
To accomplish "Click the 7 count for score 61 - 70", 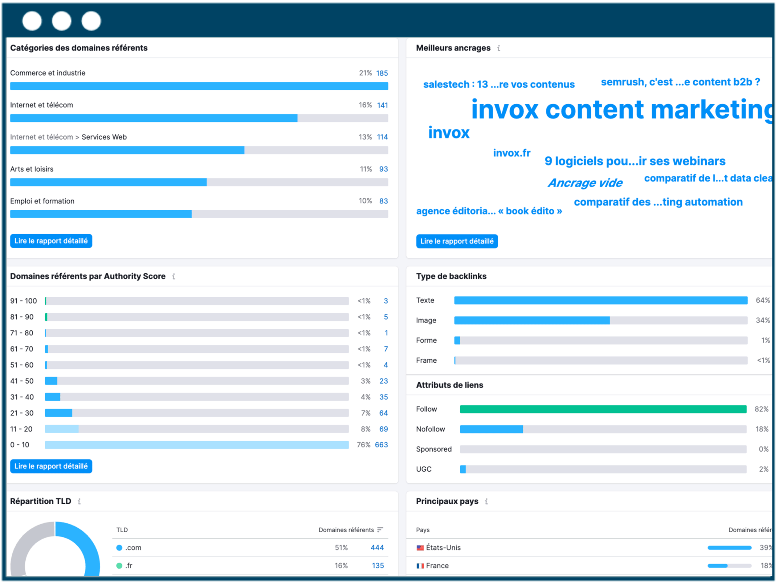I will pyautogui.click(x=386, y=349).
